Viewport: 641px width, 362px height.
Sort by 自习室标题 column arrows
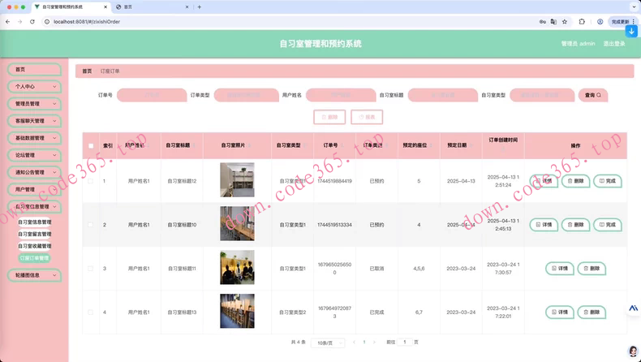click(x=194, y=145)
